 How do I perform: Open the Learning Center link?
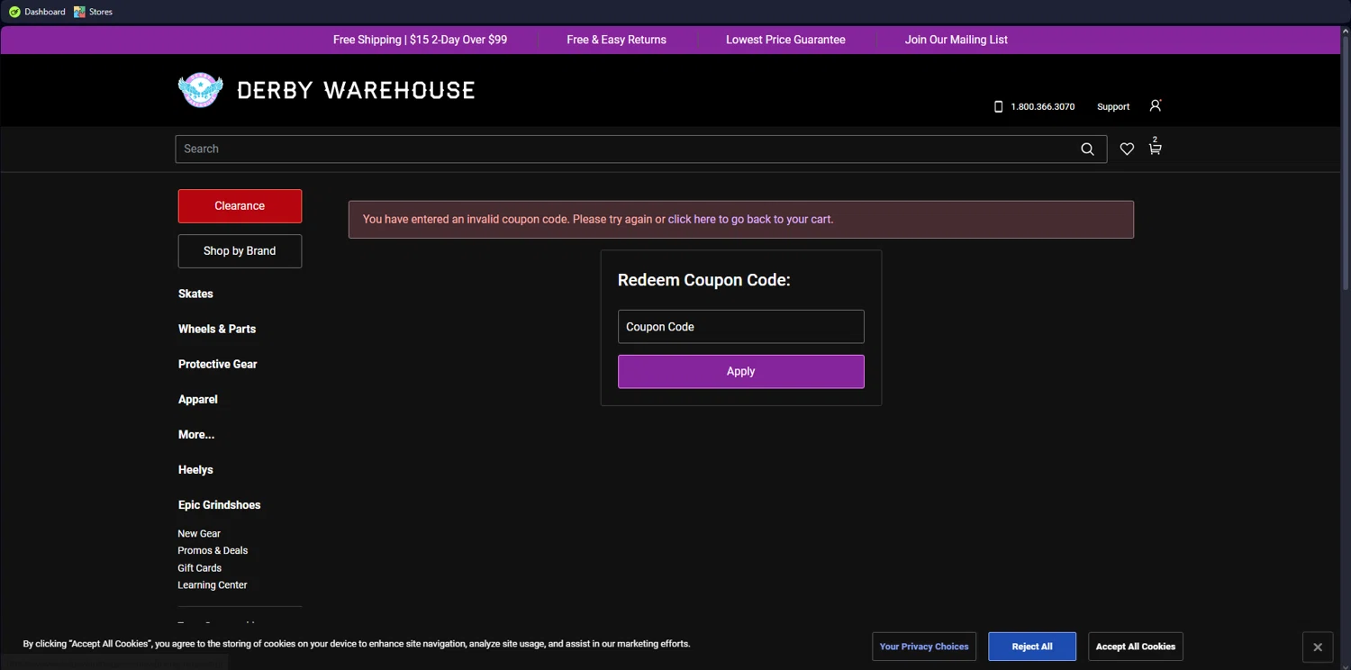pyautogui.click(x=213, y=584)
